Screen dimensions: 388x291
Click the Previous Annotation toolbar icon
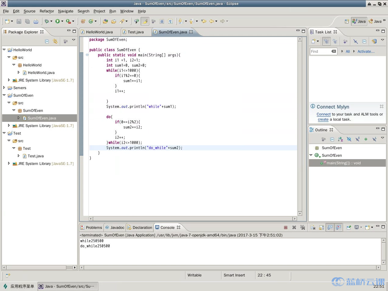point(191,21)
